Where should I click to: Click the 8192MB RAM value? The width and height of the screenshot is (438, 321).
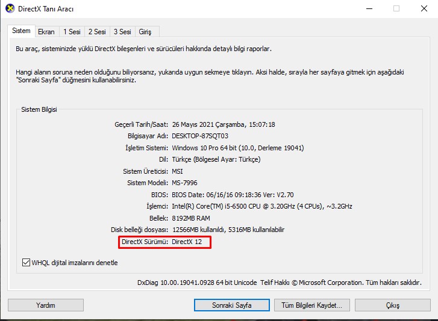tap(191, 218)
